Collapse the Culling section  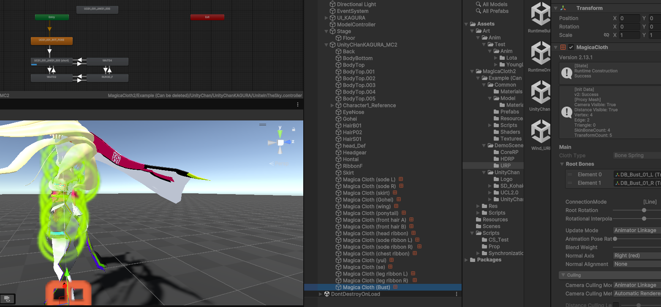coord(563,275)
